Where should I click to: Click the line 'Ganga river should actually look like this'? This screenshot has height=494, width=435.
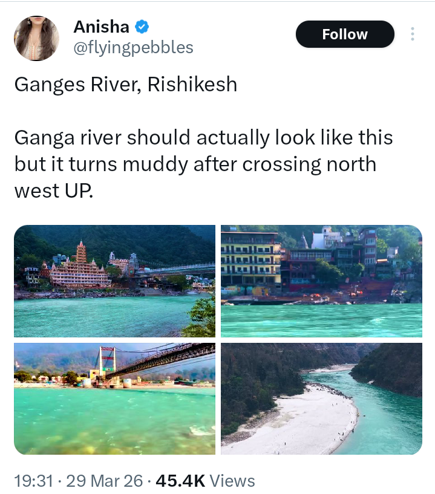coord(203,137)
